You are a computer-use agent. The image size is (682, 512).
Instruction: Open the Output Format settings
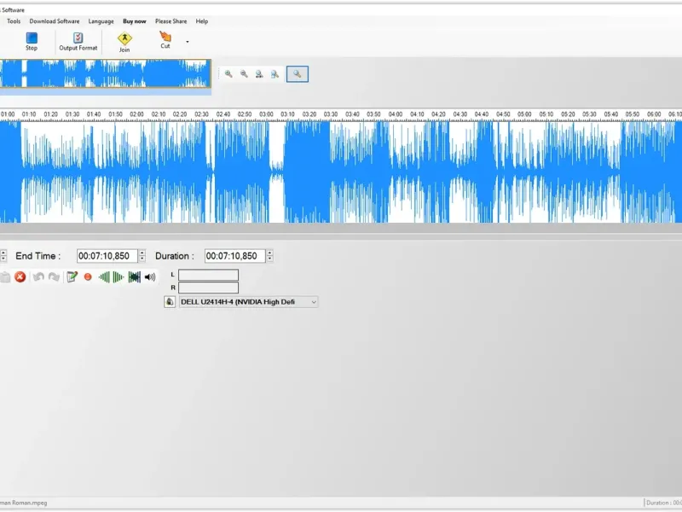(78, 41)
